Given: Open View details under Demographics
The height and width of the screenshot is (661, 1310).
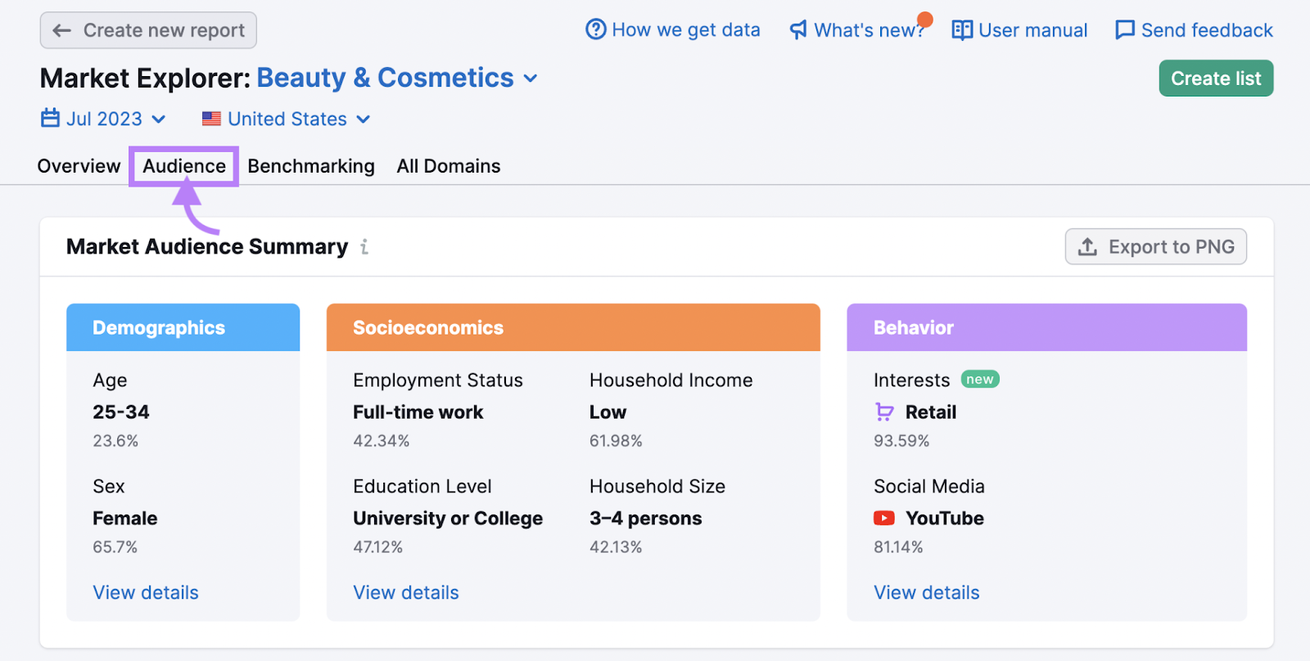Looking at the screenshot, I should (x=146, y=592).
